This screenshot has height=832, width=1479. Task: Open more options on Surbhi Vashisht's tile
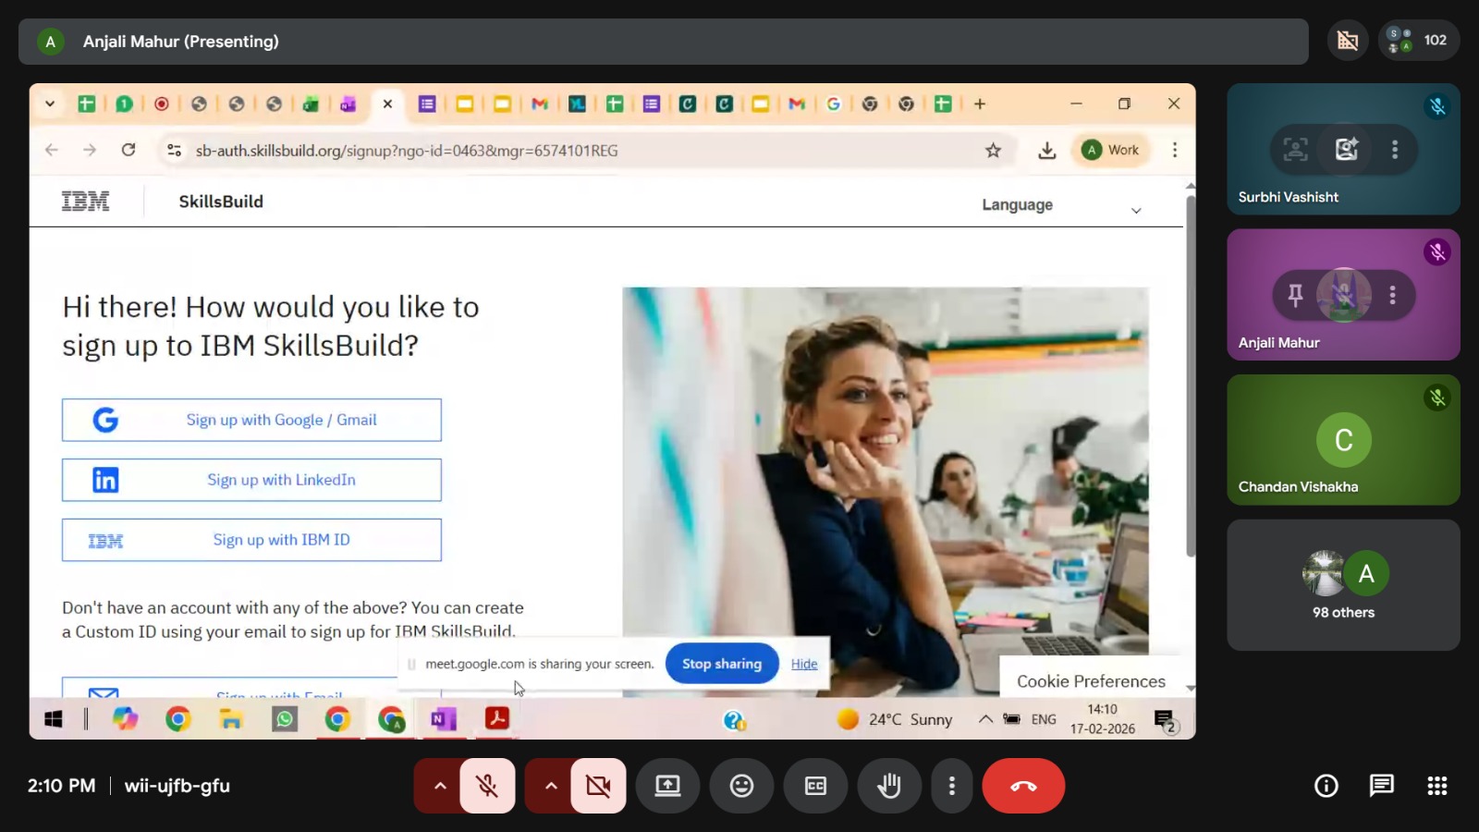click(1395, 149)
